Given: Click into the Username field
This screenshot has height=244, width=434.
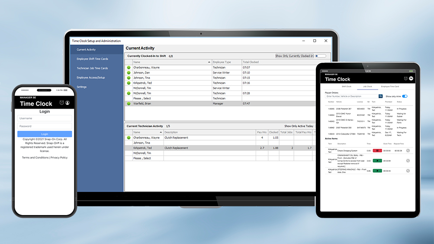Looking at the screenshot, I should pos(45,118).
